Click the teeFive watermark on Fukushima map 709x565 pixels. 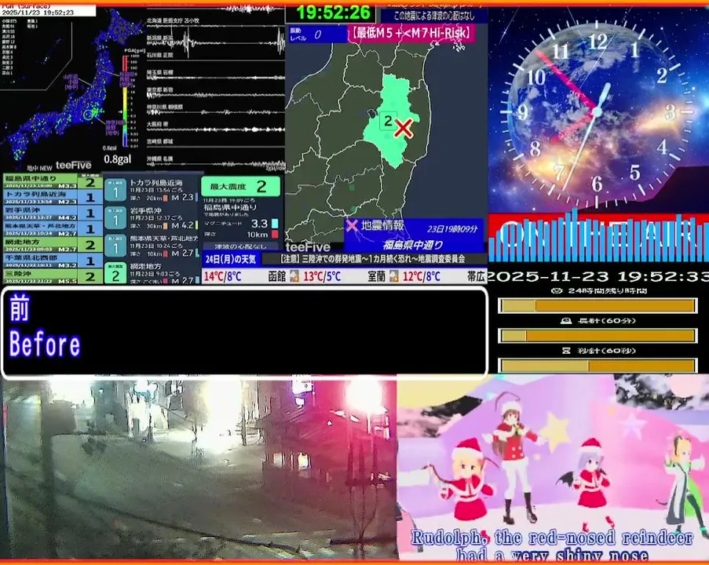pos(308,247)
